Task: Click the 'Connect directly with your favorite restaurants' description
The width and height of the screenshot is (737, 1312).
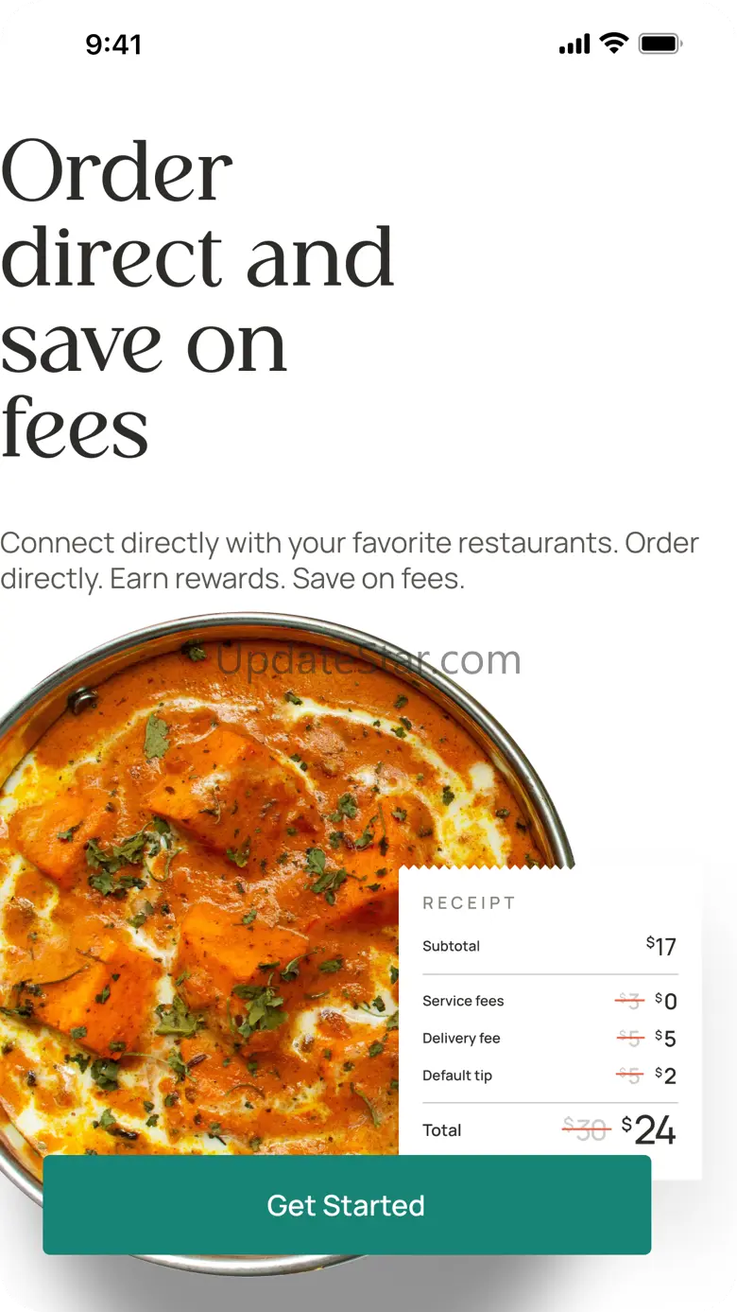Action: [350, 560]
